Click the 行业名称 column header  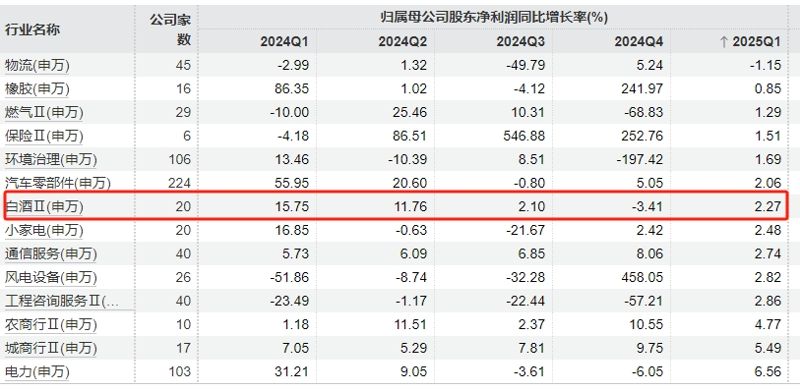pyautogui.click(x=32, y=30)
